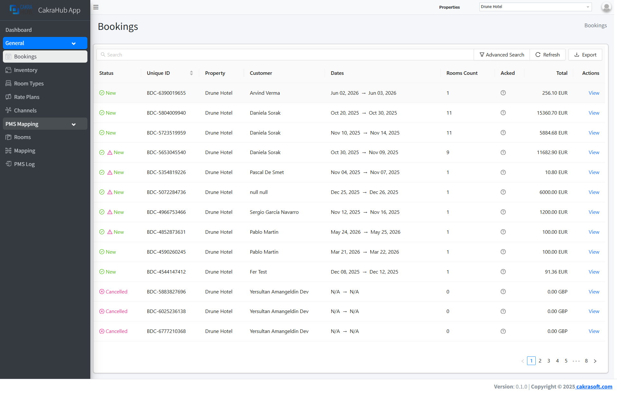Select Bookings in the breadcrumb
This screenshot has width=617, height=393.
tap(595, 25)
